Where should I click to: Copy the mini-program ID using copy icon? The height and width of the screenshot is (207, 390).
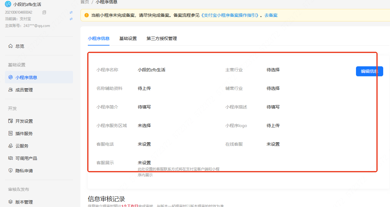point(44,12)
